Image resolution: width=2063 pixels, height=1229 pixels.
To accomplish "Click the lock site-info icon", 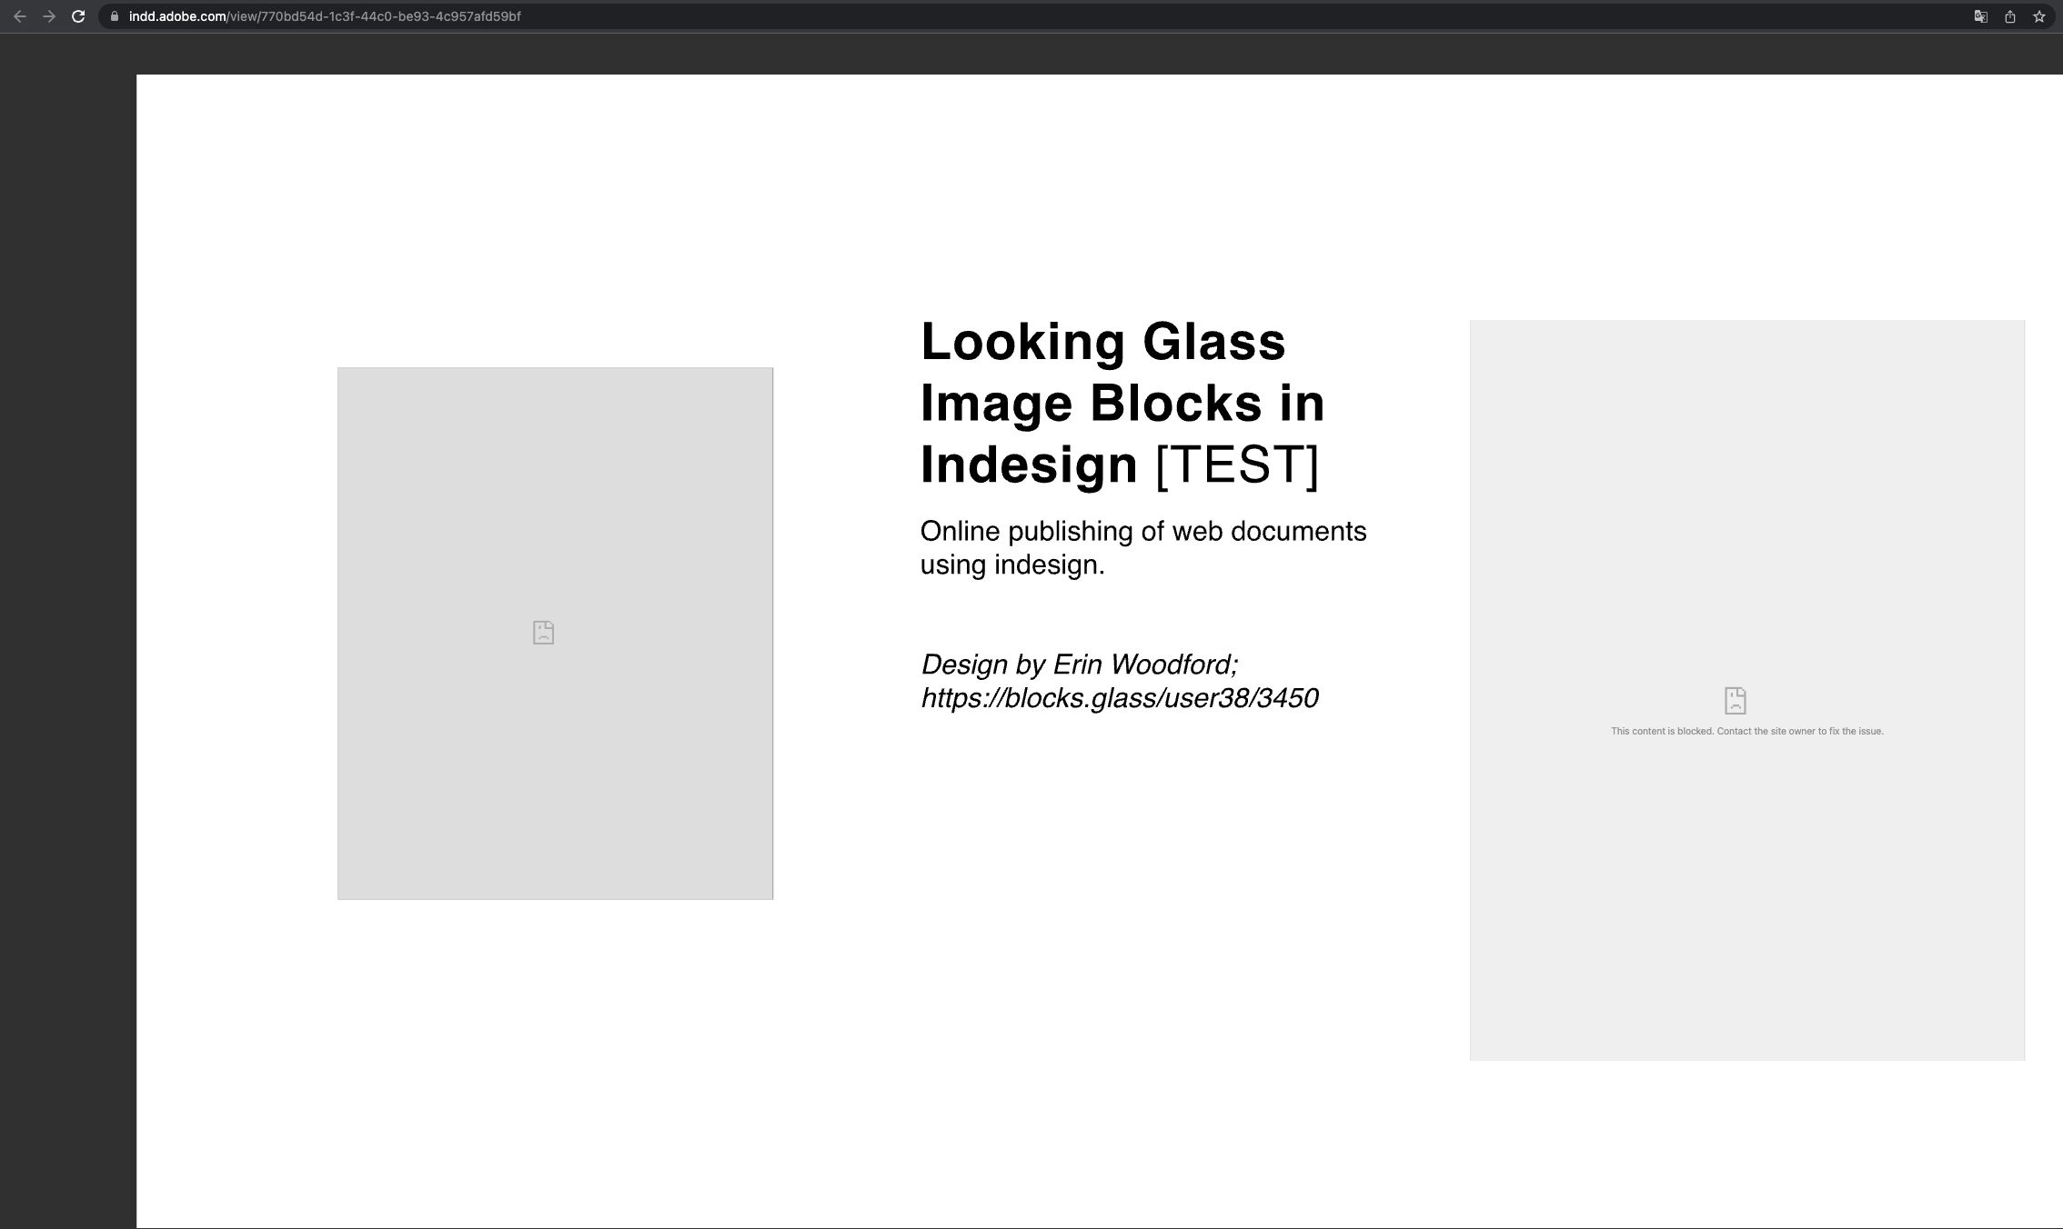I will 115,16.
